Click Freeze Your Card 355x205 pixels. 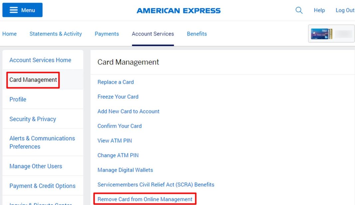click(118, 97)
